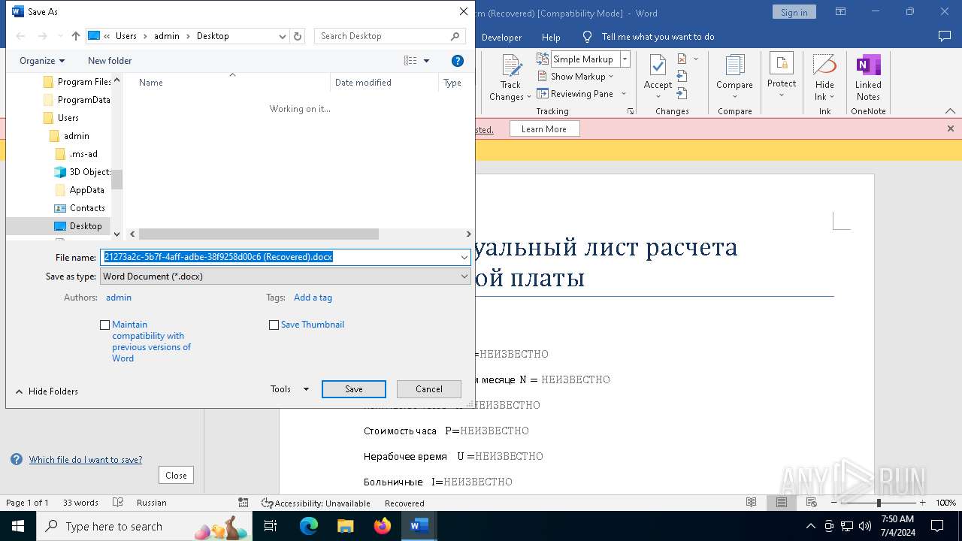Click the Russian language indicator

point(152,503)
